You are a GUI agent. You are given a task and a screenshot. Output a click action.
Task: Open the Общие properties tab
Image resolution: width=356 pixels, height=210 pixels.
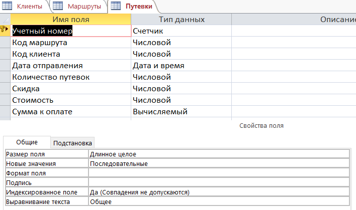27,142
